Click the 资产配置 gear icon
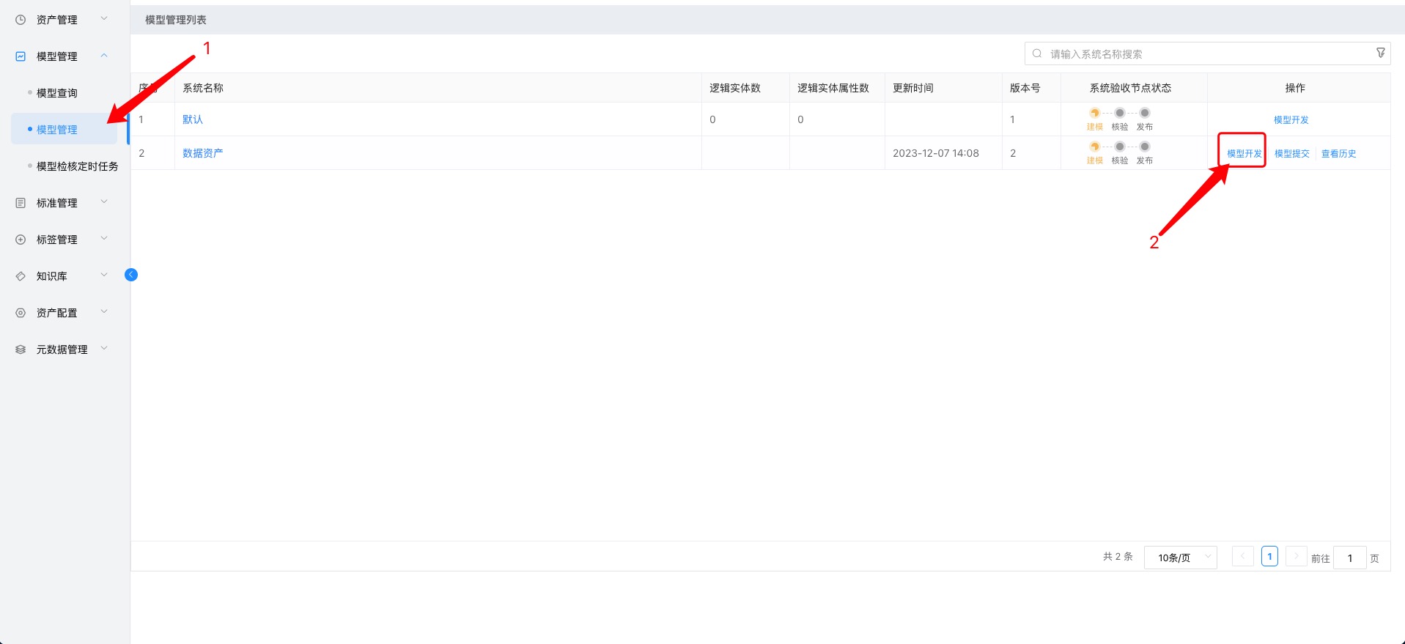 (21, 313)
